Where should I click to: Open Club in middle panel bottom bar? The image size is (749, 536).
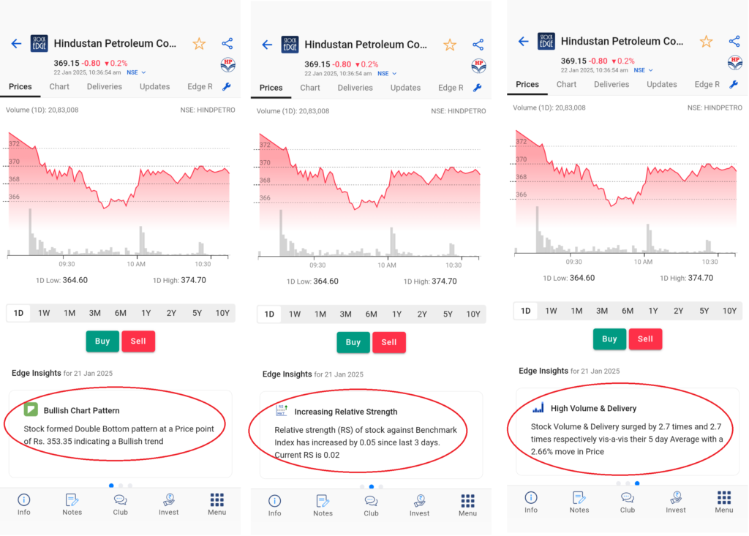pos(371,505)
